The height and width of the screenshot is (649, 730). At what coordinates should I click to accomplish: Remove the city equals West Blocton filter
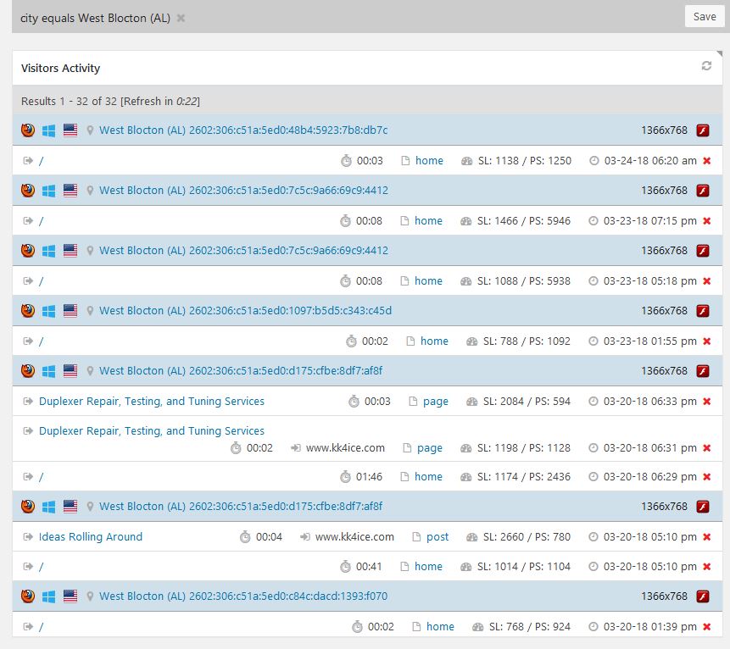(x=181, y=18)
